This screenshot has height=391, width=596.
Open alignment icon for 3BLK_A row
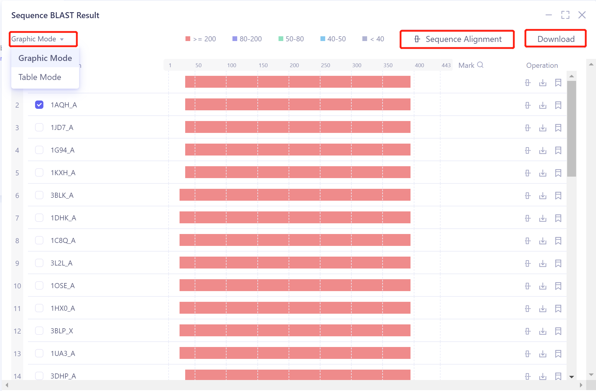pos(528,196)
